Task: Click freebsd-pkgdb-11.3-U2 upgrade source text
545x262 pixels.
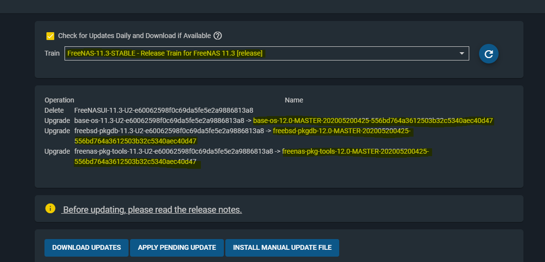Action: pos(169,131)
